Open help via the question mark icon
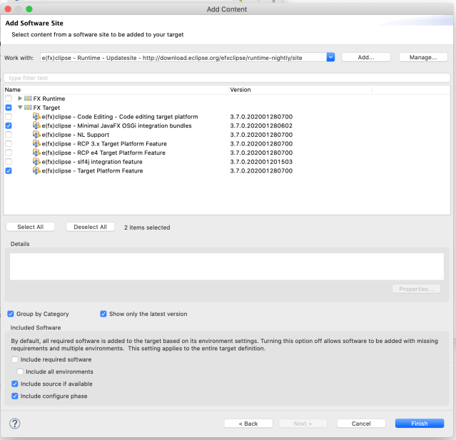 coord(14,423)
